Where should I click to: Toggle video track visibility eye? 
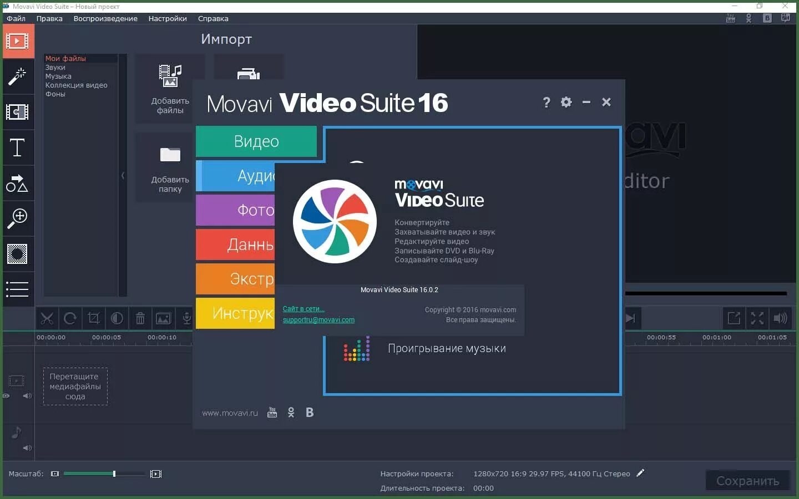(x=6, y=396)
